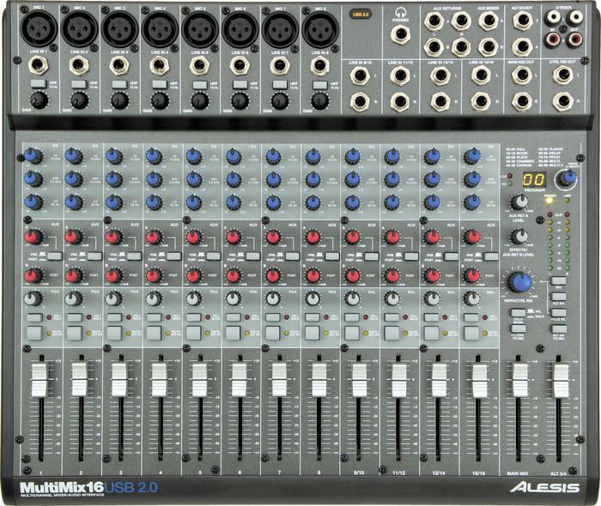
Task: Click the channel 8 fader
Action: 319,380
